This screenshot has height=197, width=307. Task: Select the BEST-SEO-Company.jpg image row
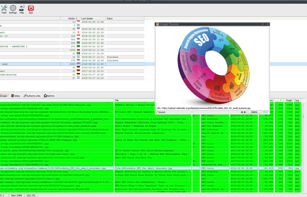click(151, 140)
